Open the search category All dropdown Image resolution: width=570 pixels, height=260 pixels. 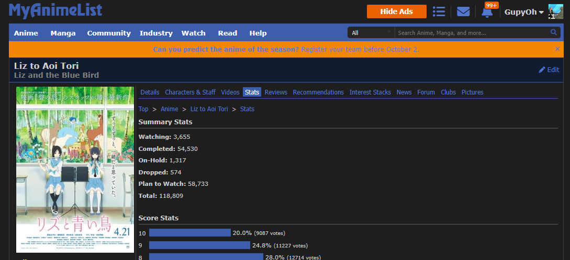(371, 33)
